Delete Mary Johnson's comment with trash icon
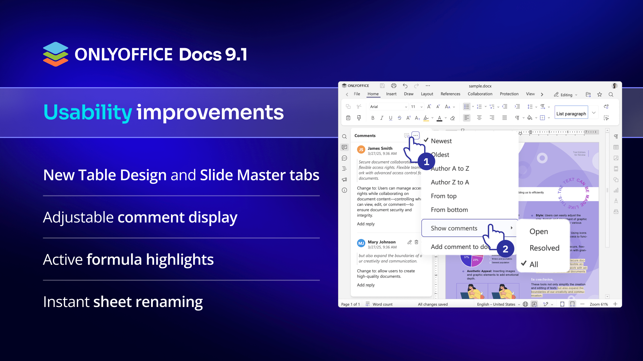Viewport: 643px width, 361px height. coord(416,242)
